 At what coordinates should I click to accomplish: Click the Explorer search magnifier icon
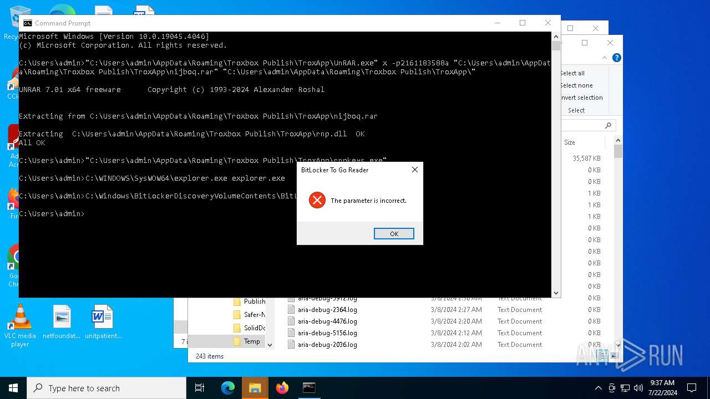point(608,125)
